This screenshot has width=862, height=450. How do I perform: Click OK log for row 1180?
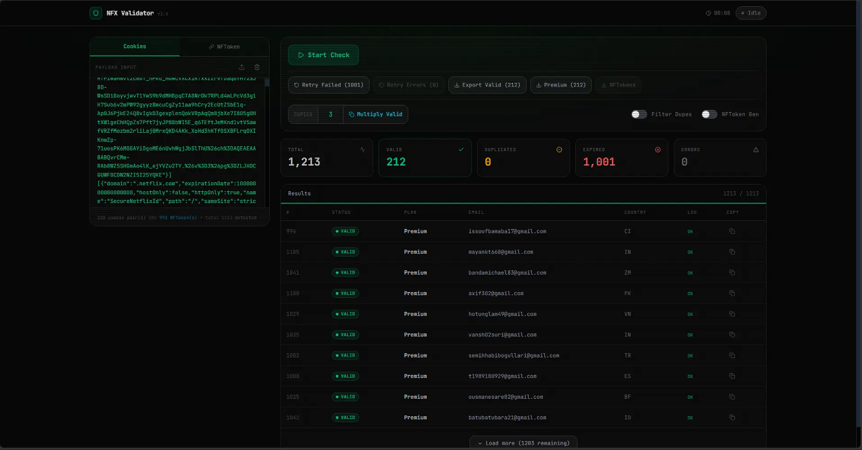click(x=690, y=294)
